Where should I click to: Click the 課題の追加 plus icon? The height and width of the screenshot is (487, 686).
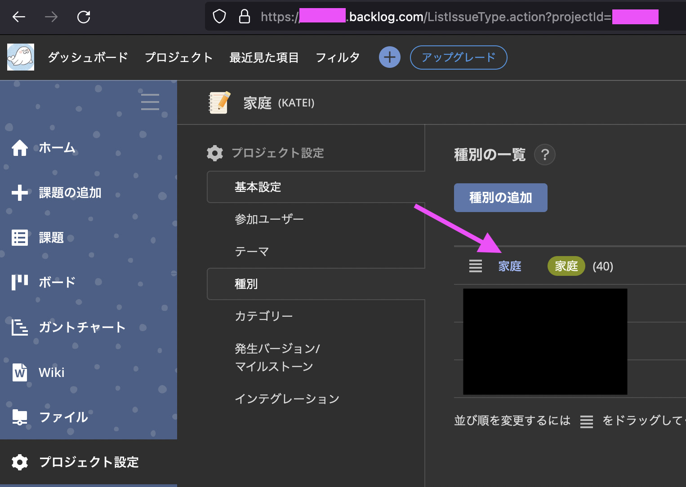pyautogui.click(x=20, y=192)
